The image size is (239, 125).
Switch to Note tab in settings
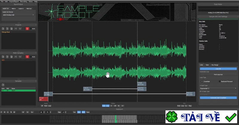point(207,65)
